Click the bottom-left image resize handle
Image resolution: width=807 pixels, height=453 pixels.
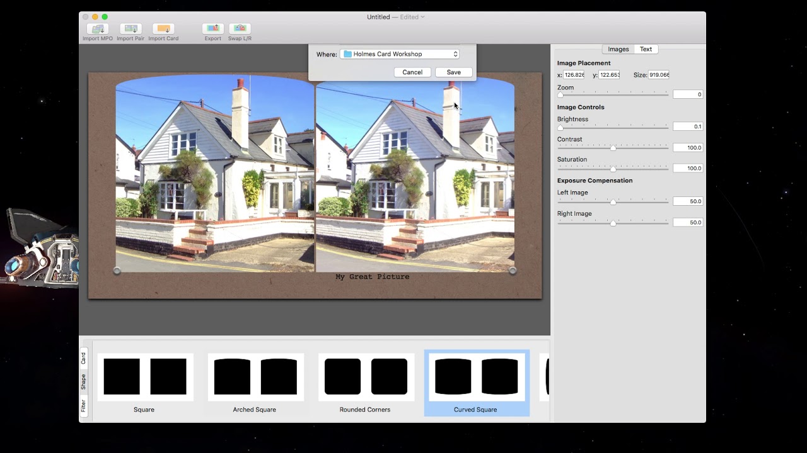click(117, 271)
